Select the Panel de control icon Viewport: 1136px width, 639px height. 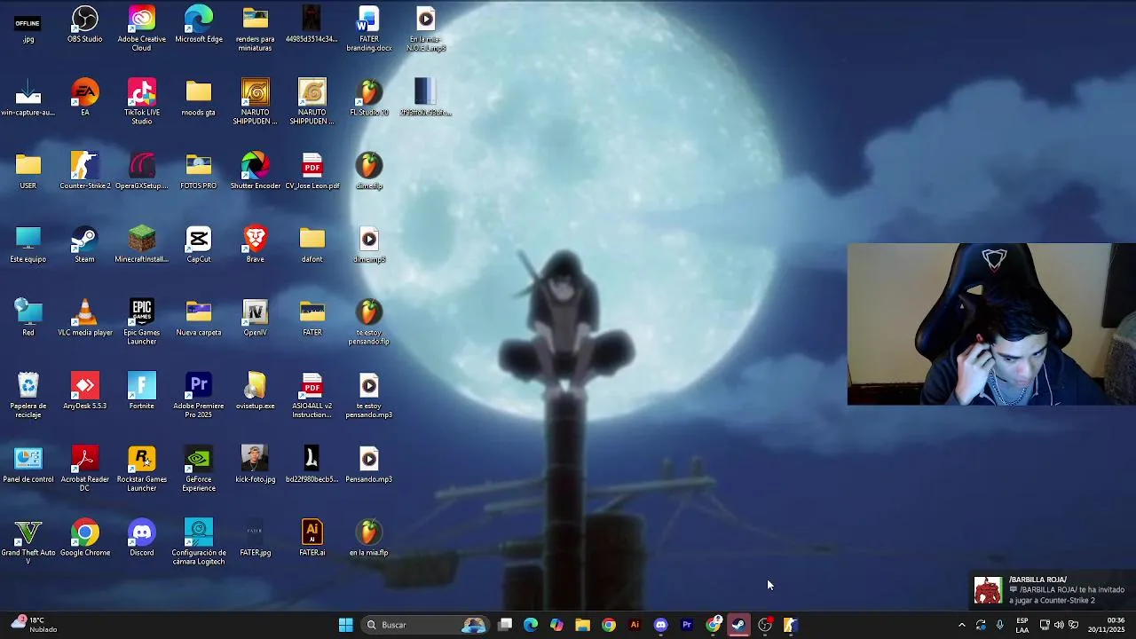(28, 466)
